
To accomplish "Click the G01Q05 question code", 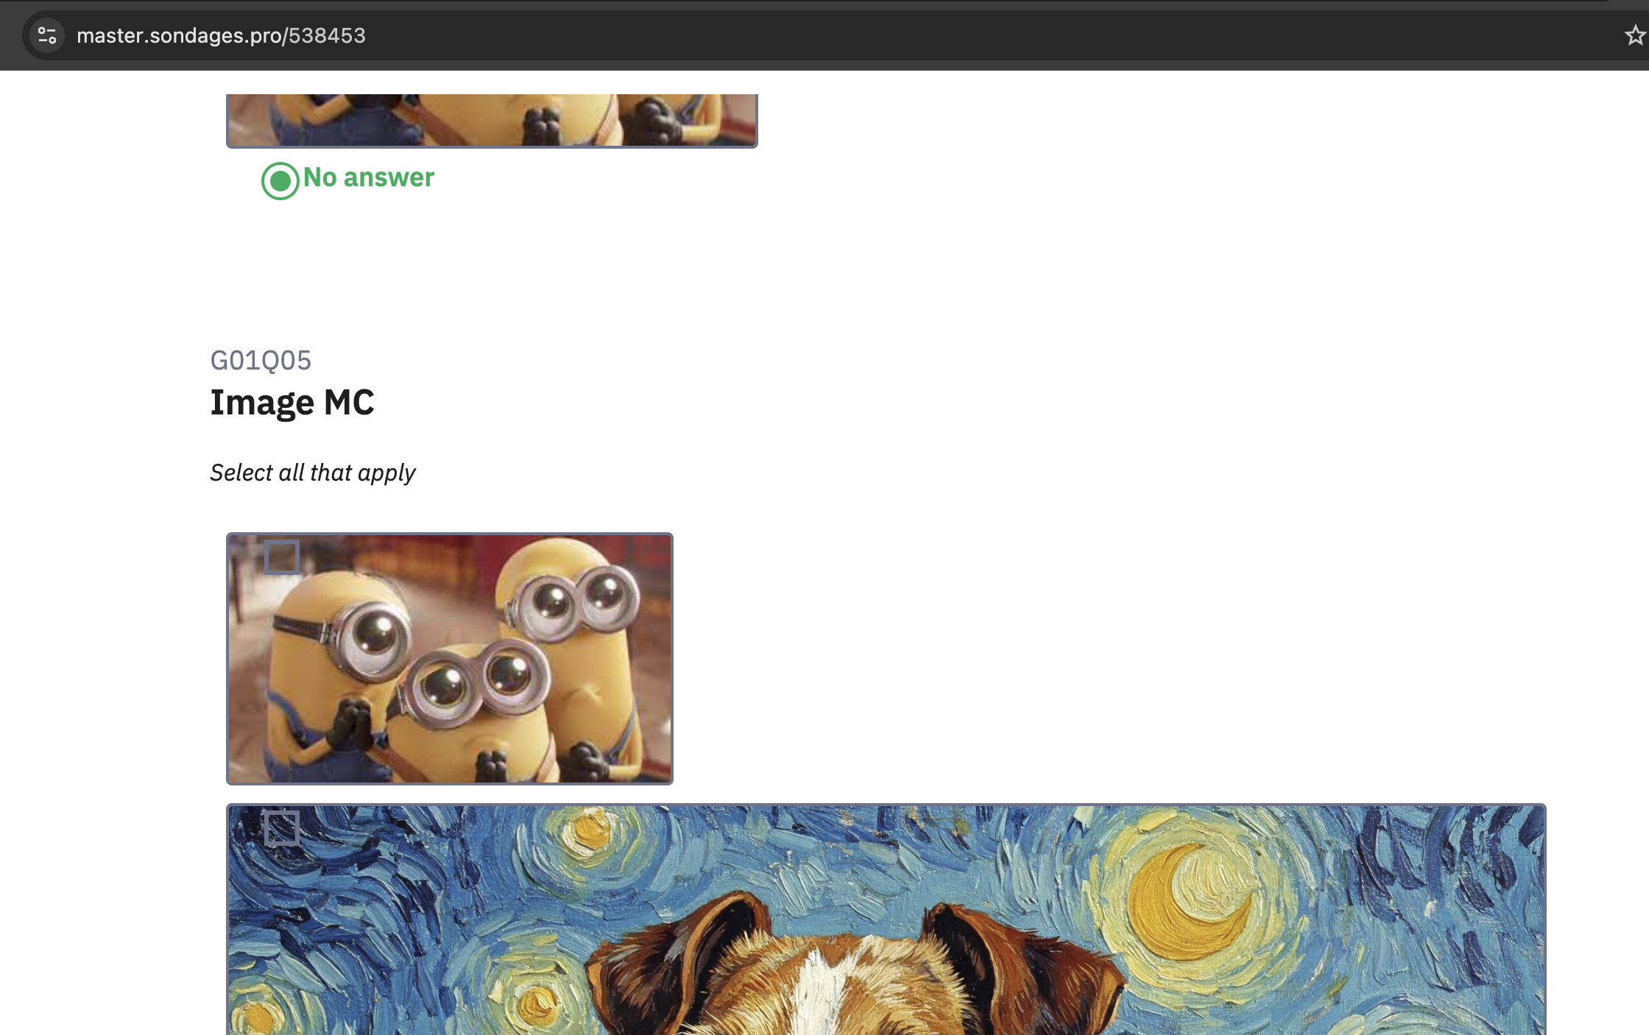I will click(x=261, y=361).
